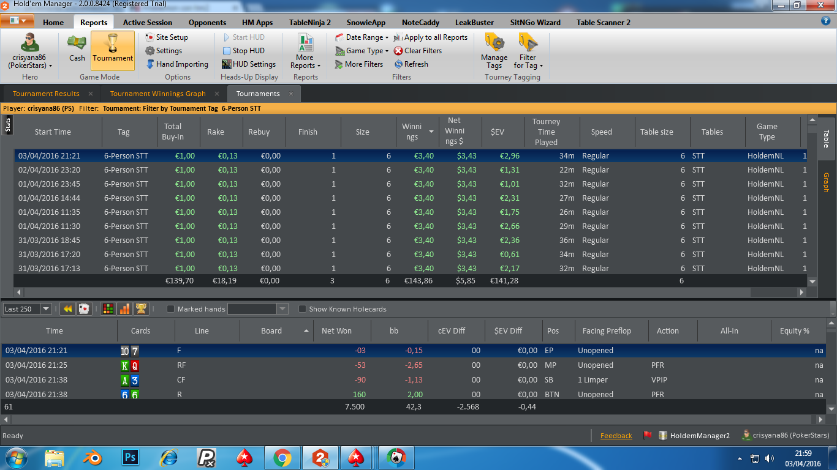Open the application menu button
The width and height of the screenshot is (837, 470).
[17, 21]
